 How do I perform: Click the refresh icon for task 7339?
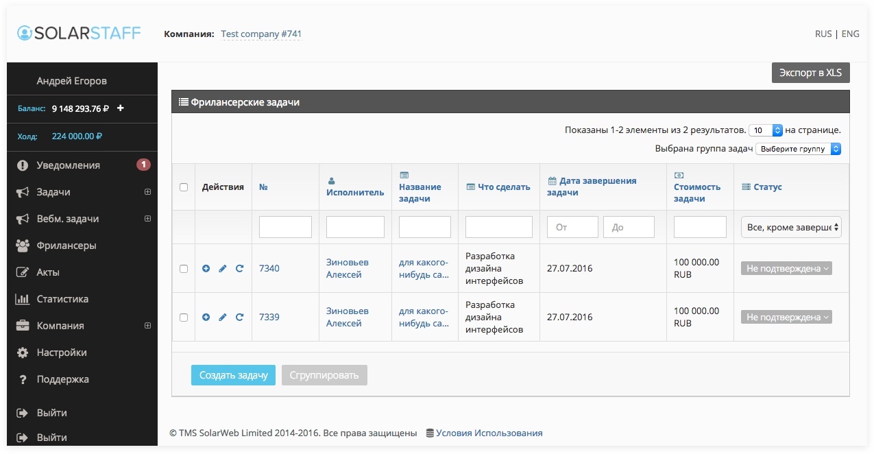point(239,318)
